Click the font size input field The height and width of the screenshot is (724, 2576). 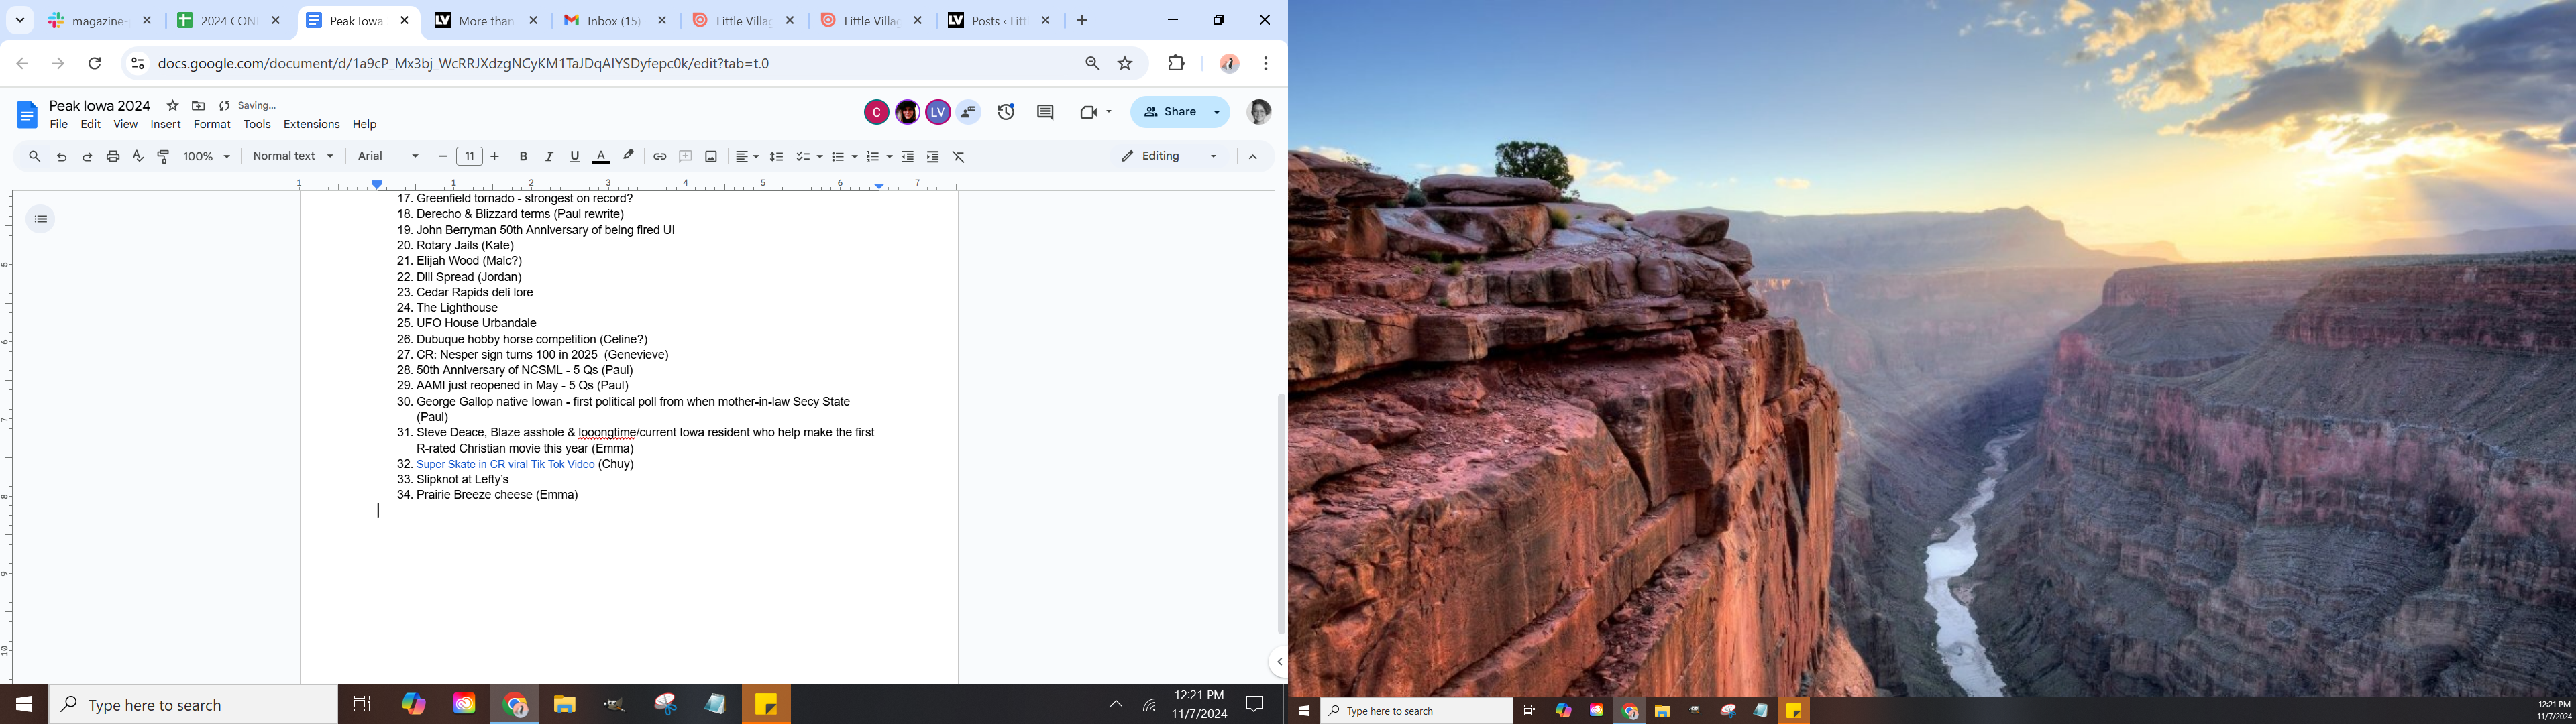coord(469,156)
